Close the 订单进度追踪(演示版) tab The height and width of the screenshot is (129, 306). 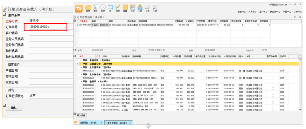[x=130, y=123]
